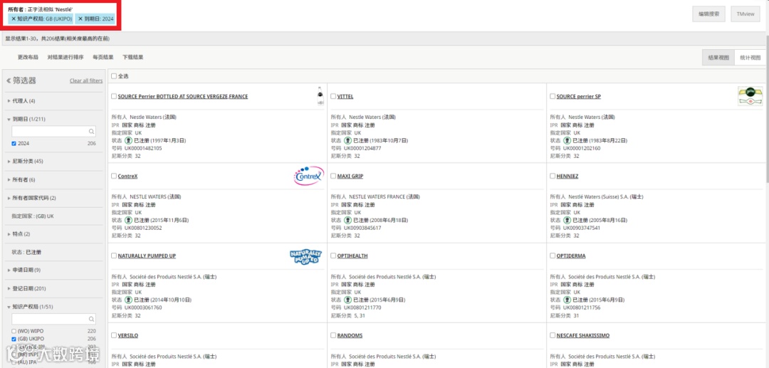Select the NESCAFE SHAKISSIMO result checkbox
The width and height of the screenshot is (769, 368).
click(x=553, y=336)
